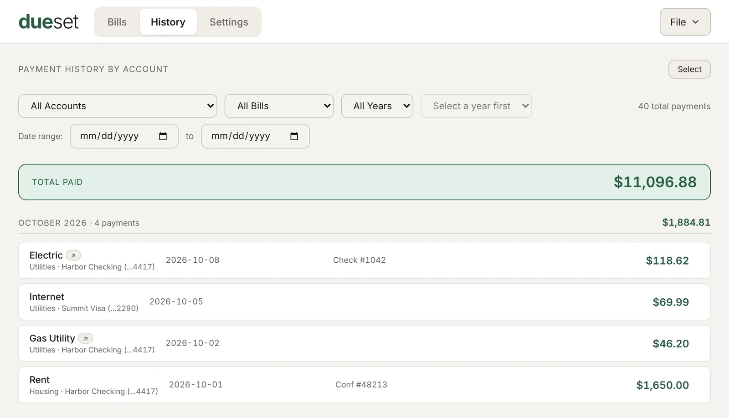The image size is (729, 418).
Task: Click the 'PAYMENT HISTORY BY ACCOUNT' heading
Action: [x=93, y=69]
